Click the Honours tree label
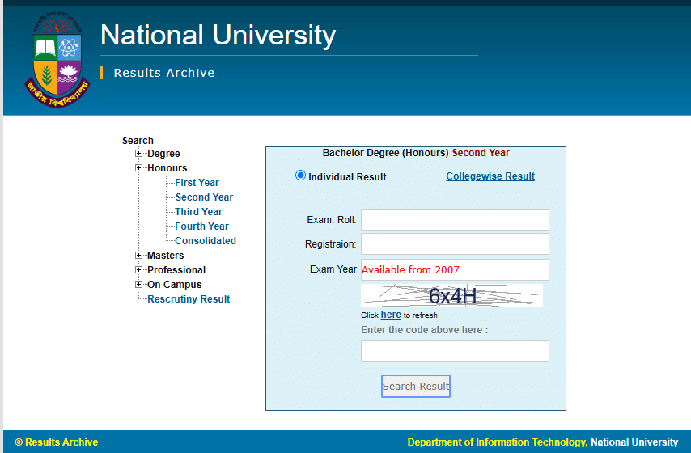 coord(167,168)
